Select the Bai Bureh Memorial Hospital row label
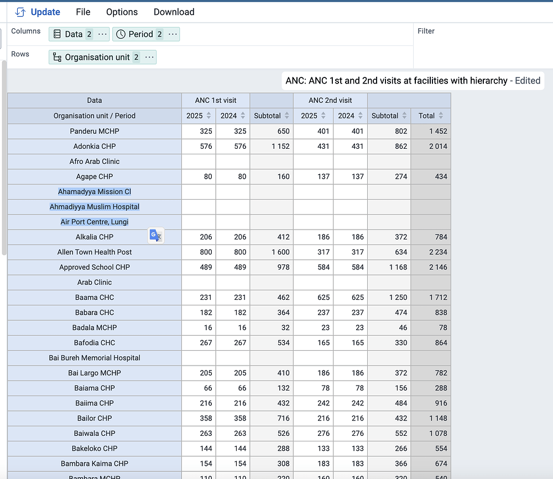This screenshot has height=479, width=553. (95, 358)
